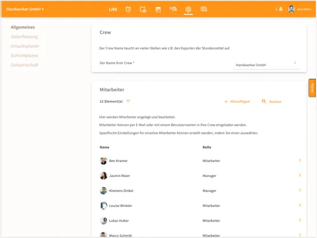Open the calendar icon in the top bar

click(158, 9)
